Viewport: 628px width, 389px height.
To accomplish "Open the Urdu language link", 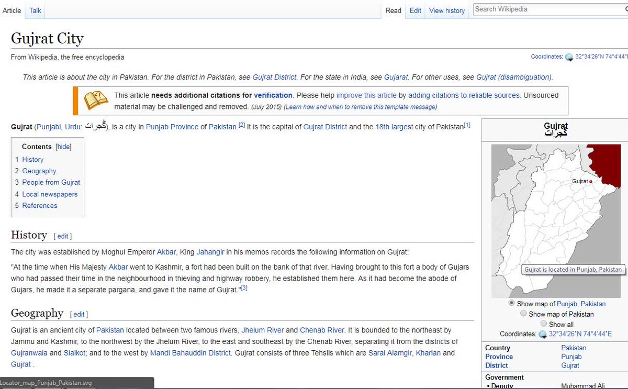I will [x=73, y=127].
